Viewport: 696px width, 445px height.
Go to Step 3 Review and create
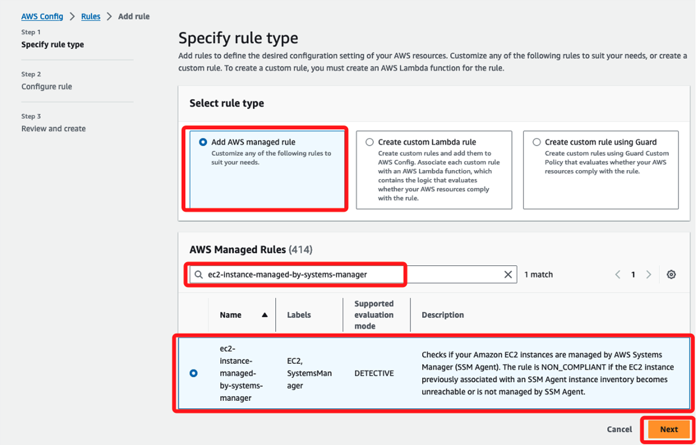[53, 128]
